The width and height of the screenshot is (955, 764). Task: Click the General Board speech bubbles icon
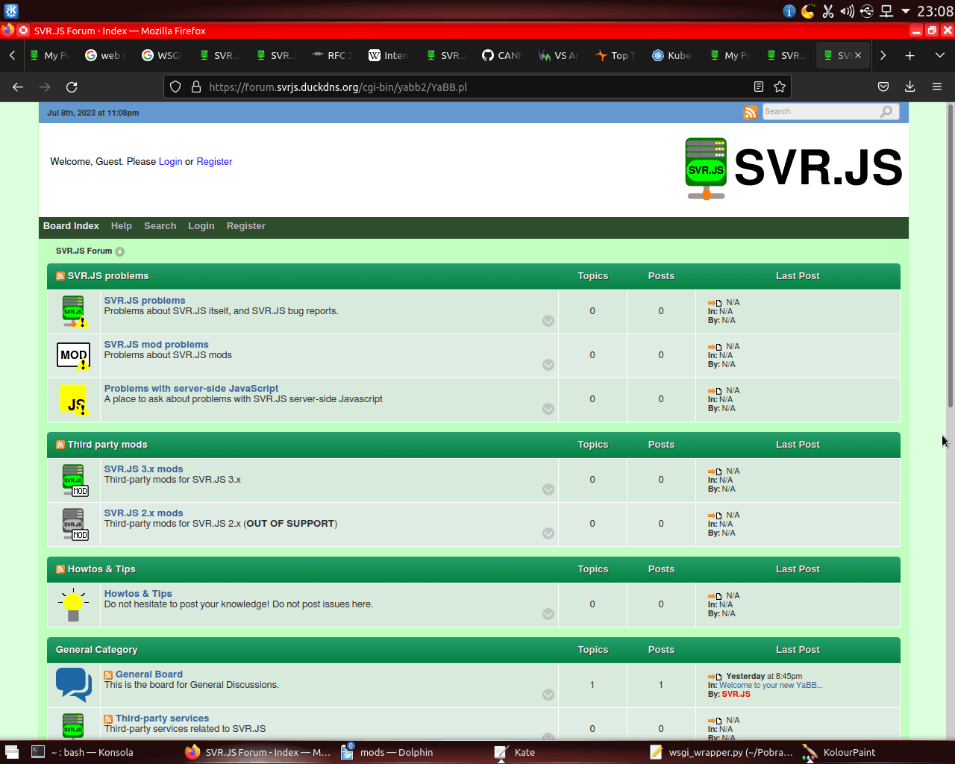[74, 684]
